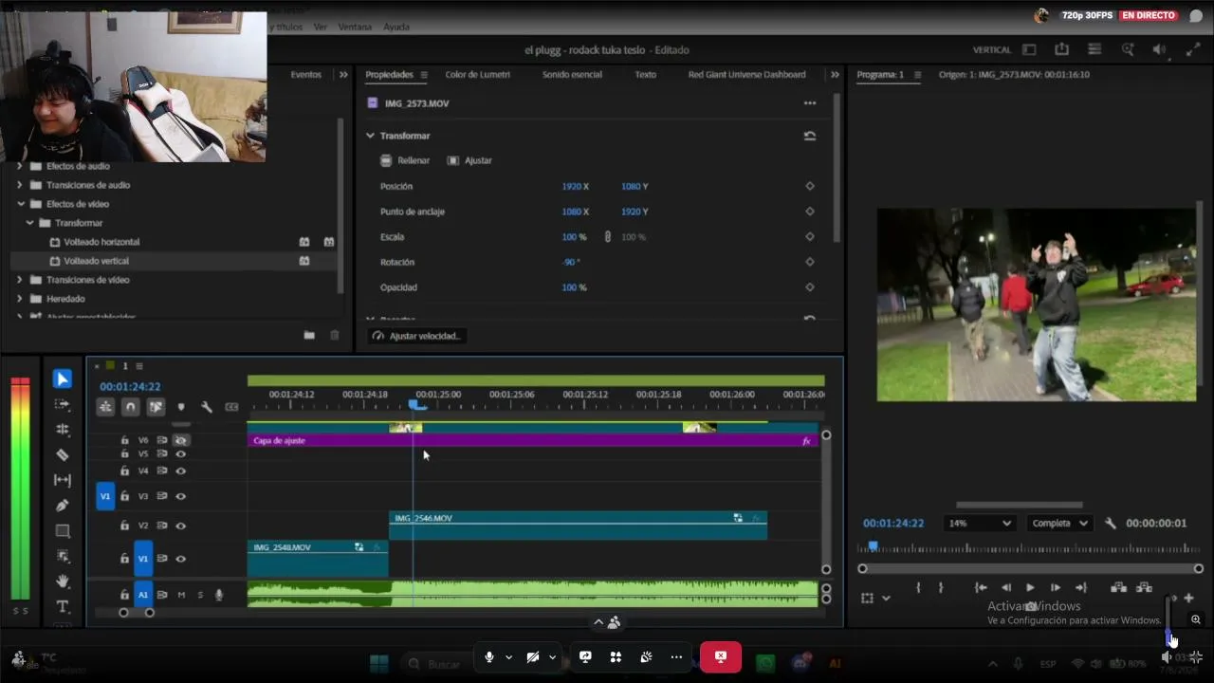Image resolution: width=1214 pixels, height=683 pixels.
Task: Click the Rellenar button
Action: click(x=406, y=161)
